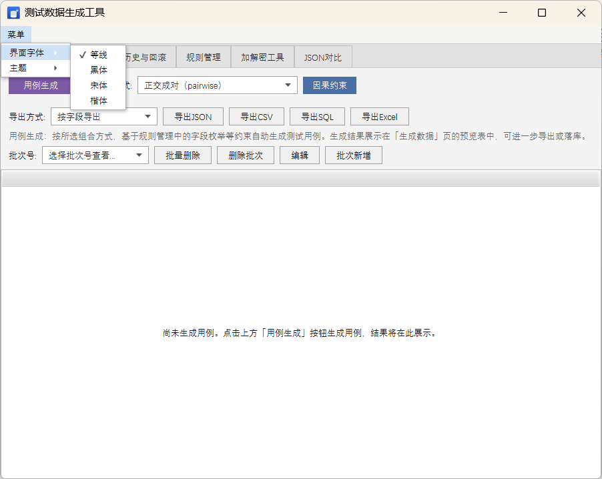Open the 主题 submenu entry
The width and height of the screenshot is (602, 479).
pos(35,68)
